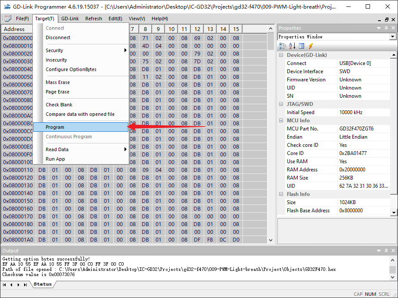Viewport: 398px width, 298px height.
Task: Click address row 0x08000150
Action: pyautogui.click(x=18, y=201)
